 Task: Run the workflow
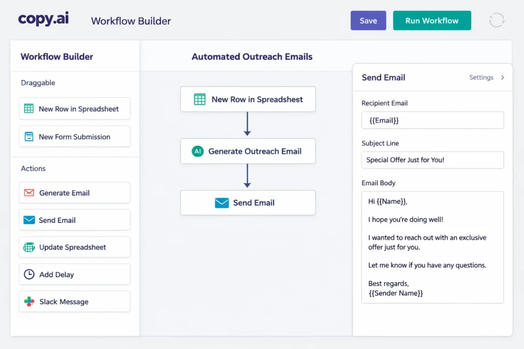[432, 20]
